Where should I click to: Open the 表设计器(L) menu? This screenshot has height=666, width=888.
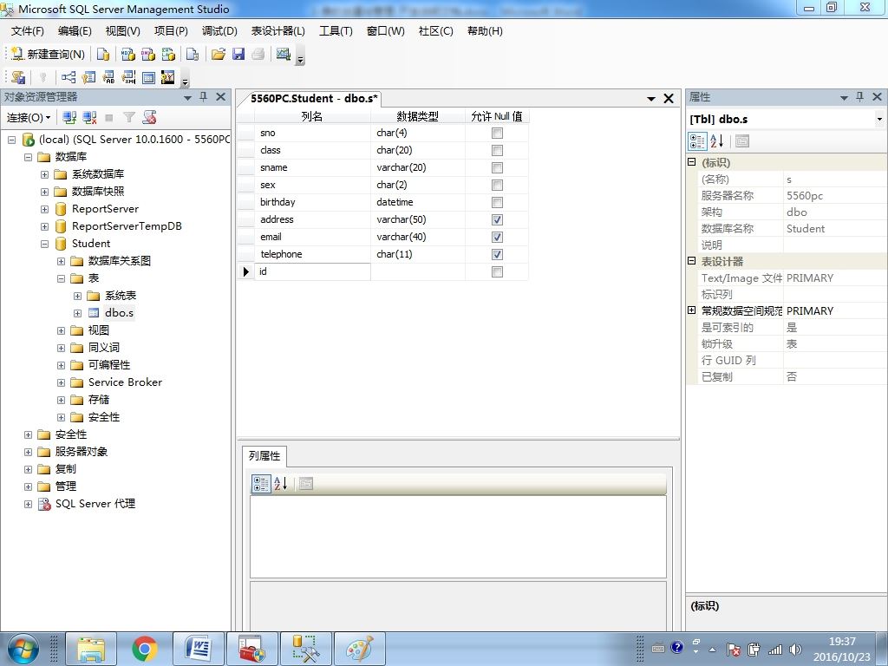pos(277,31)
